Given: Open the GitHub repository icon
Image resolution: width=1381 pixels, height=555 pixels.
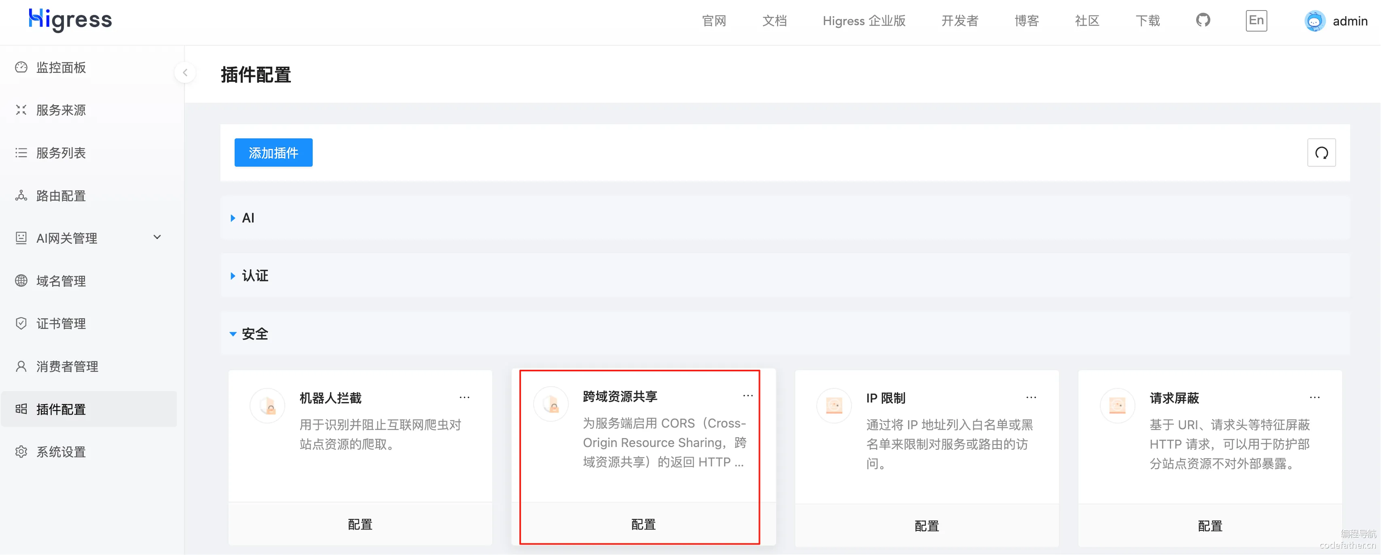Looking at the screenshot, I should tap(1203, 20).
